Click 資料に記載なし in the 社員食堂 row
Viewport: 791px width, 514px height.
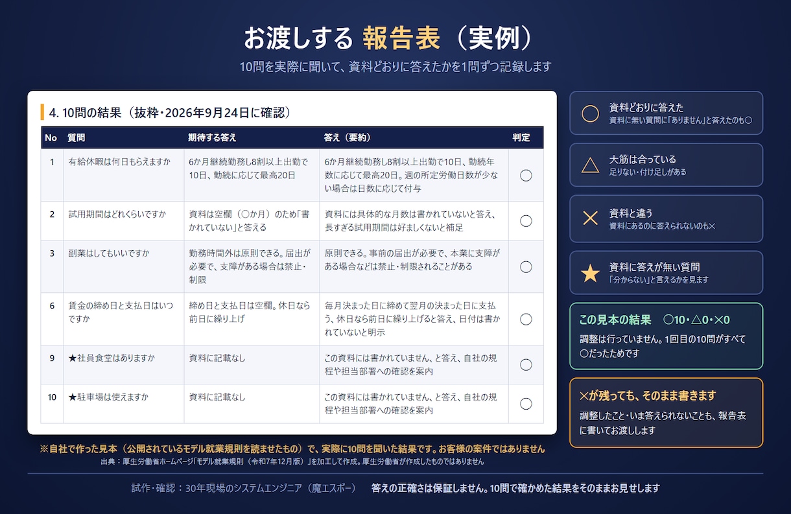(x=217, y=358)
